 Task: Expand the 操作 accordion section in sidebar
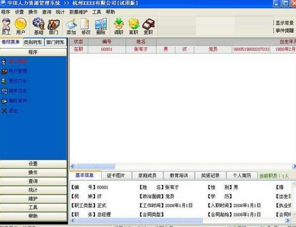tap(33, 172)
